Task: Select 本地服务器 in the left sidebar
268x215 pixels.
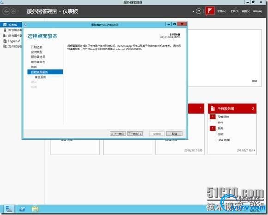Action: (11, 30)
